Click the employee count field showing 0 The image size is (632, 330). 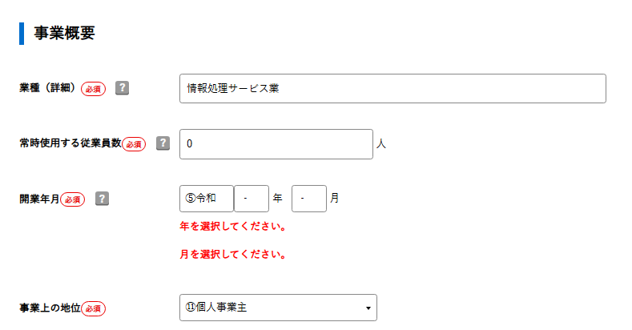pos(276,144)
